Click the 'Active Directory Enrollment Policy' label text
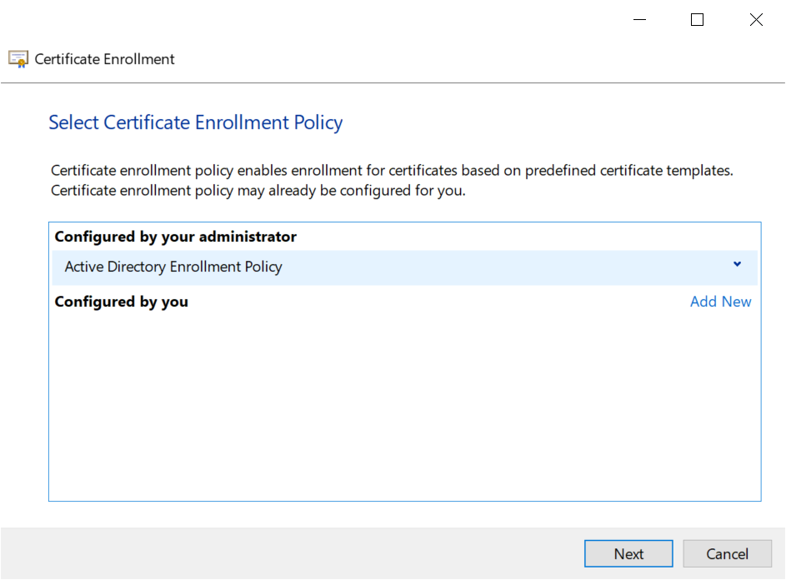The width and height of the screenshot is (786, 580). point(173,267)
